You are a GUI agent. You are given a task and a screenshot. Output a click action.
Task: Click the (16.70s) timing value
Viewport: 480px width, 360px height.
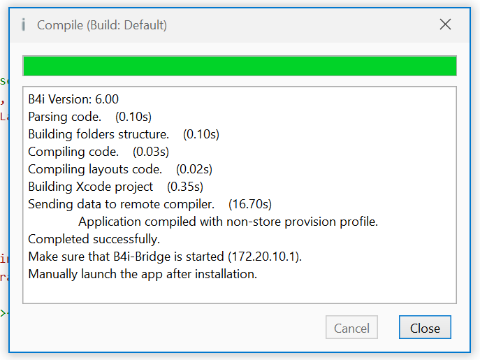pyautogui.click(x=250, y=204)
